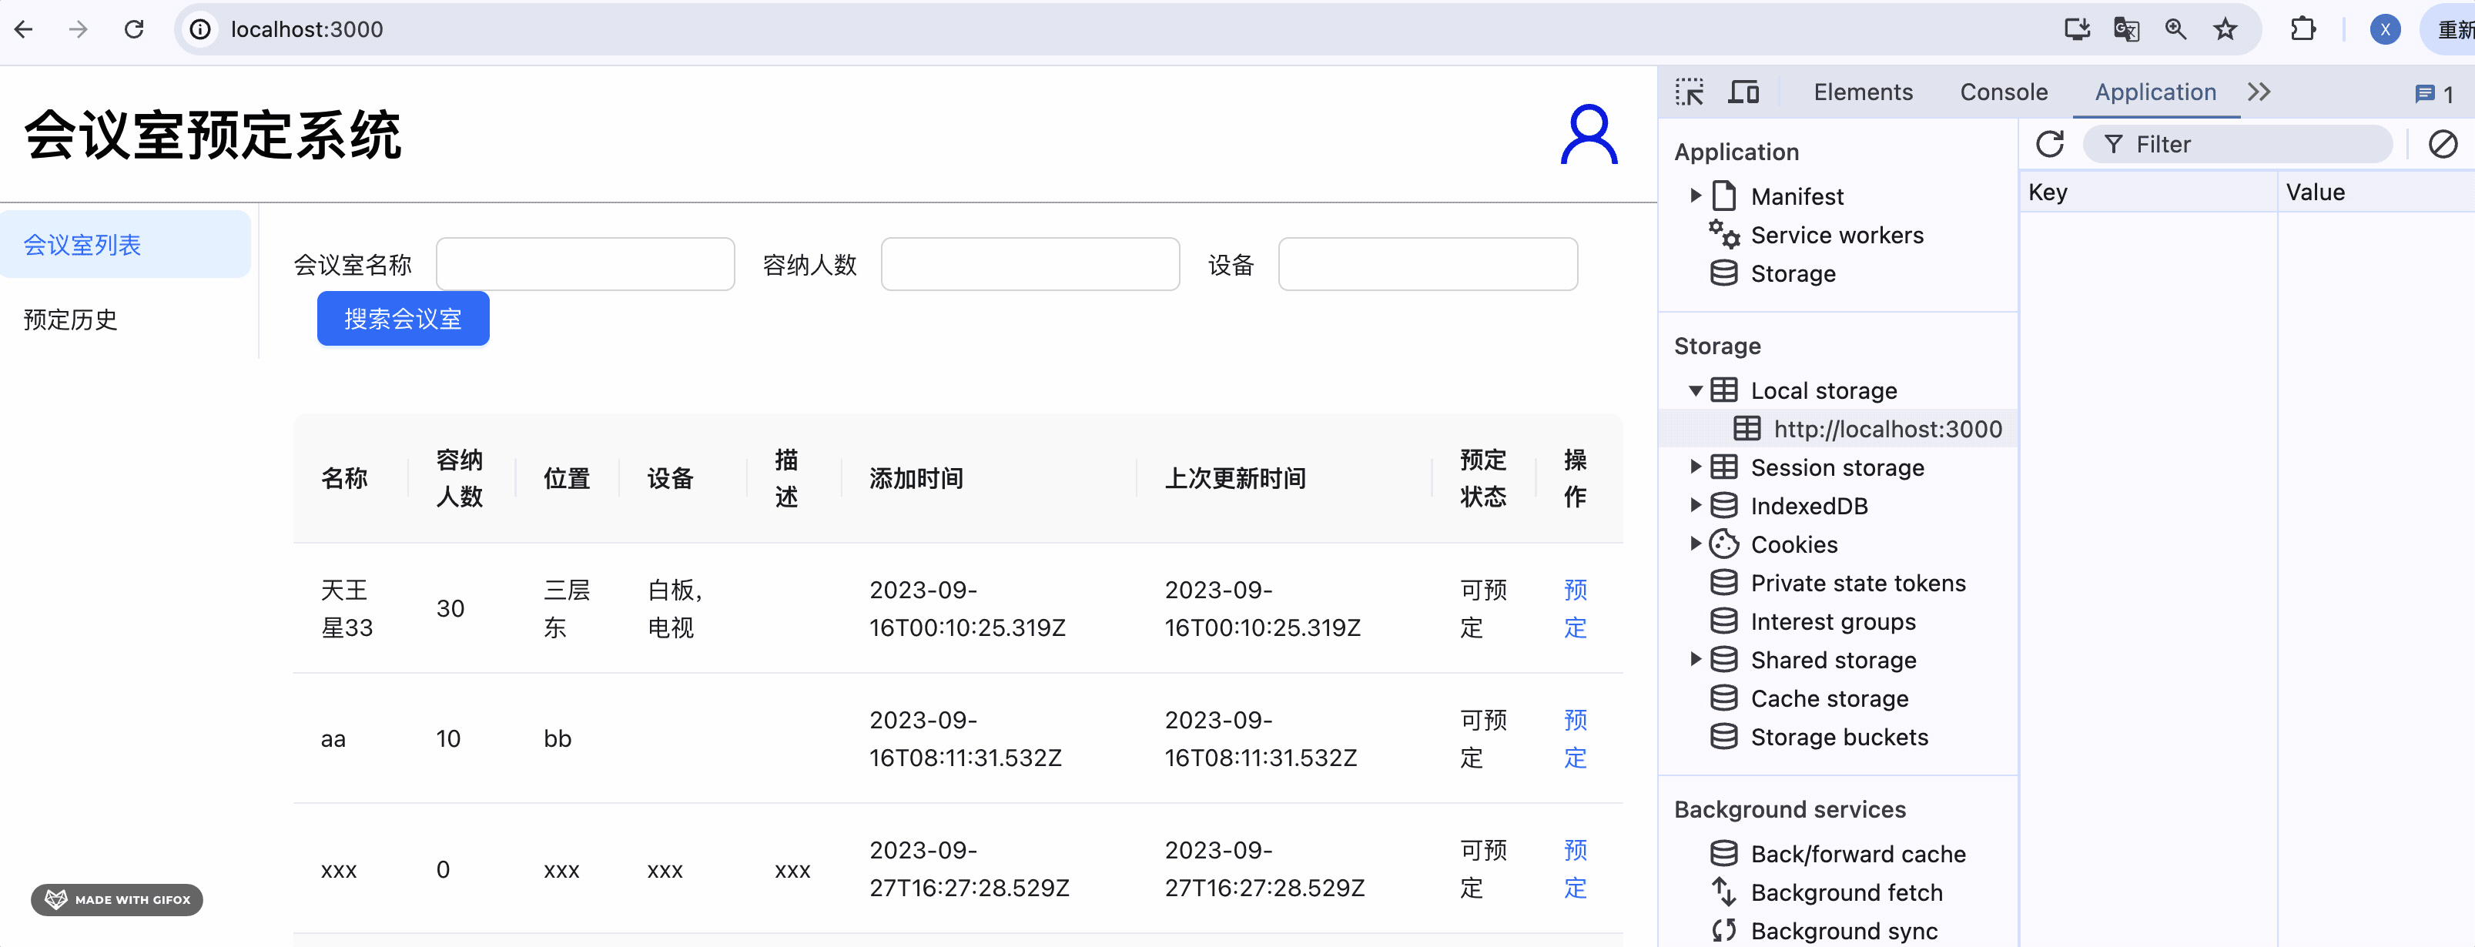Switch to the Console tab
Viewport: 2475px width, 947px height.
pyautogui.click(x=2003, y=92)
